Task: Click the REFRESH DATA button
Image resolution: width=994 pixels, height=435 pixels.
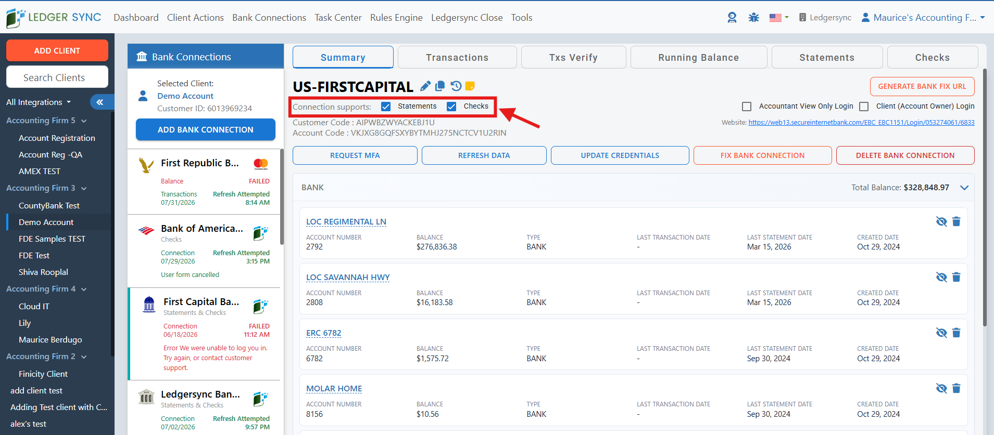Action: [484, 155]
